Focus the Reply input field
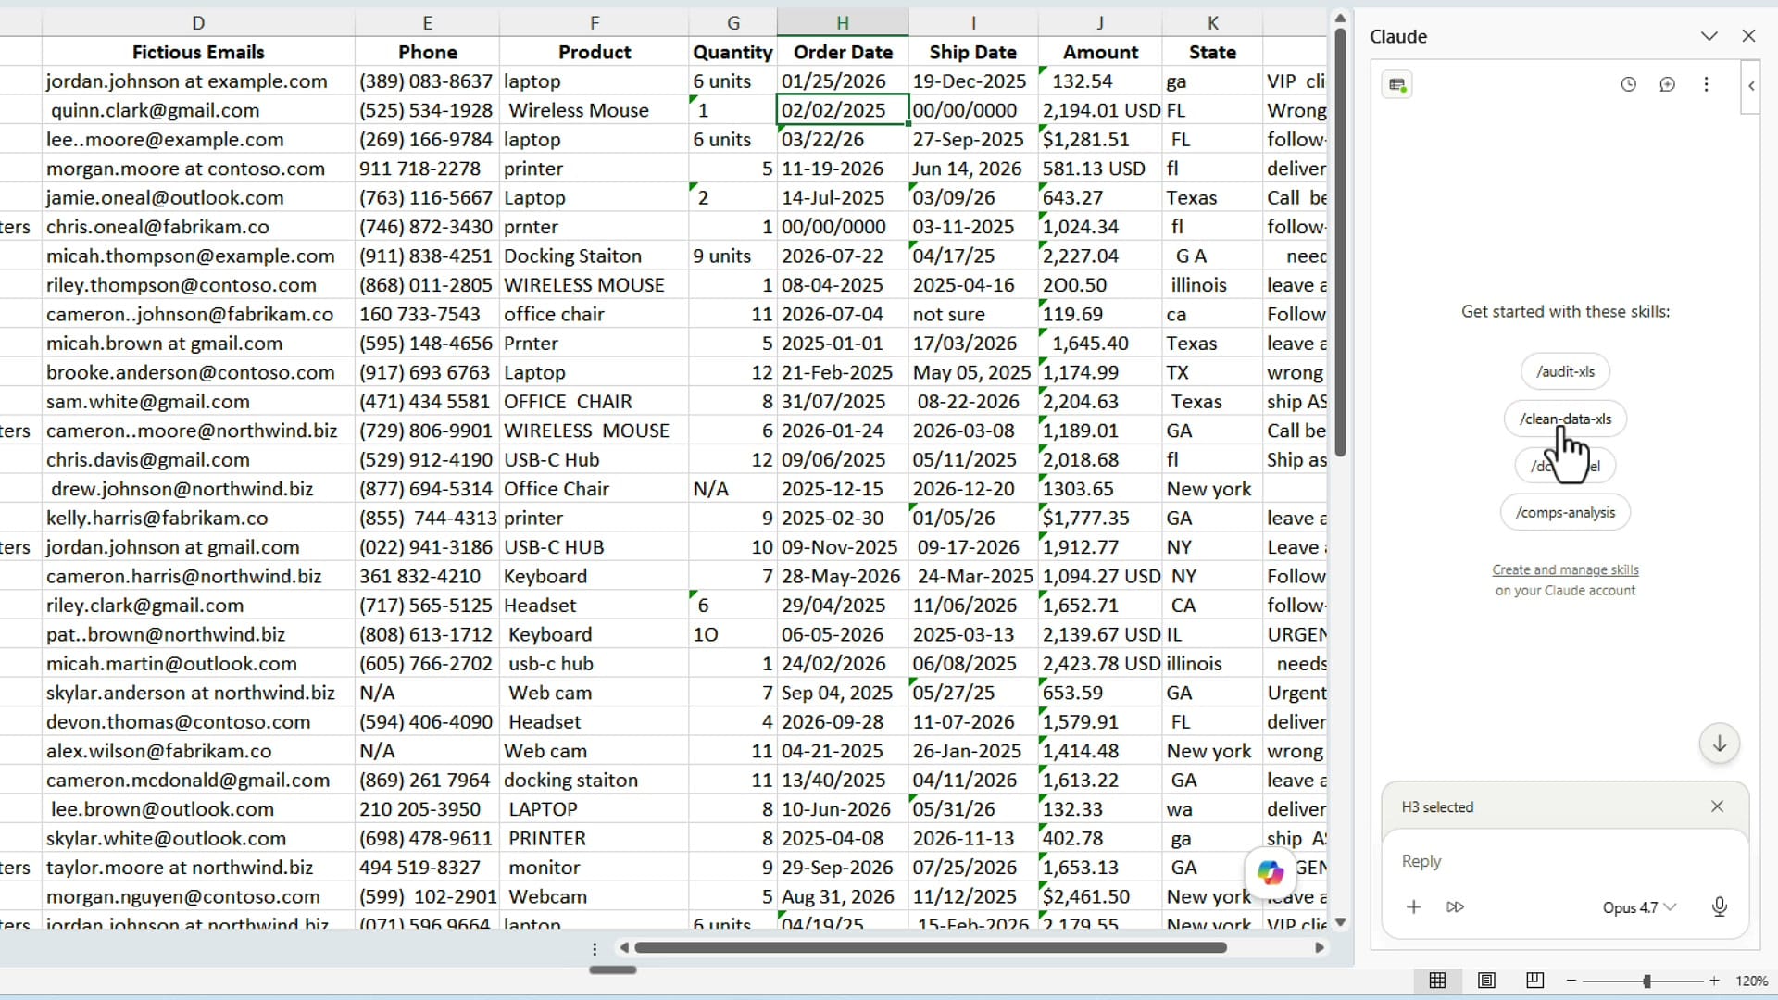The image size is (1778, 1000). [x=1565, y=861]
